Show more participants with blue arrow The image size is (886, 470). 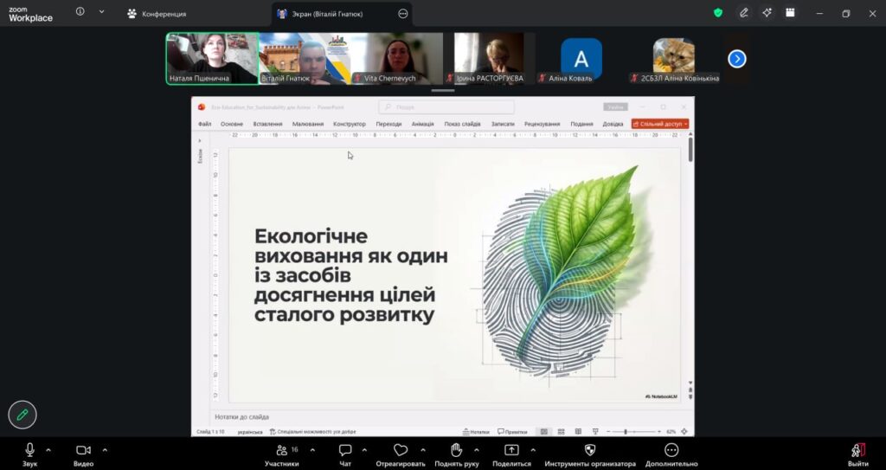737,59
